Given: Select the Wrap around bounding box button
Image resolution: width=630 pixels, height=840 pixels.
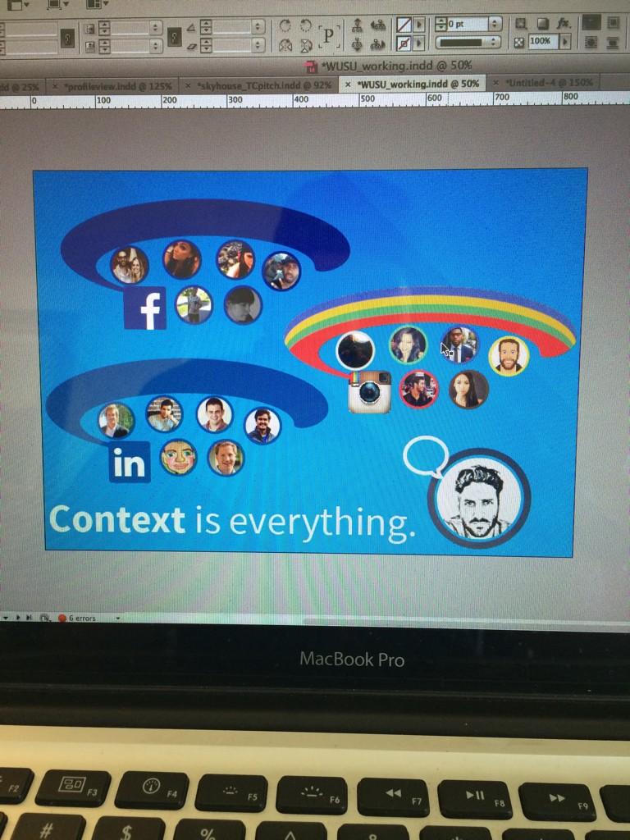Looking at the screenshot, I should pos(614,21).
